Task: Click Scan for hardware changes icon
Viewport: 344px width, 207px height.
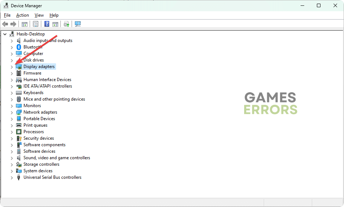Action: [78, 24]
